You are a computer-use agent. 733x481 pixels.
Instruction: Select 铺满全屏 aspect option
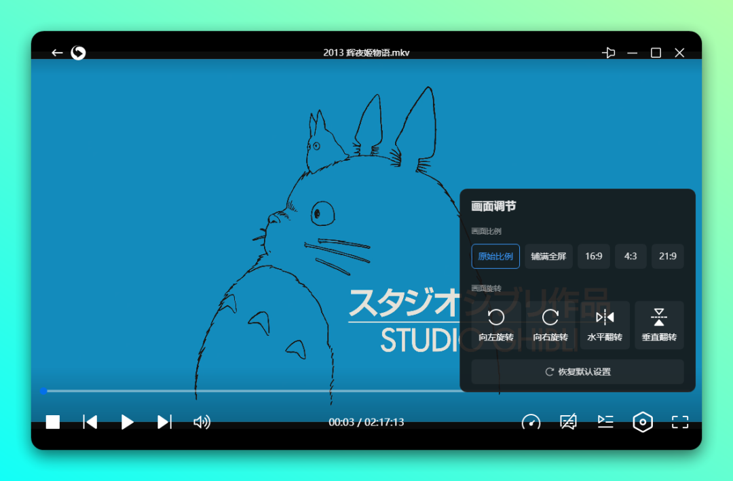click(549, 256)
